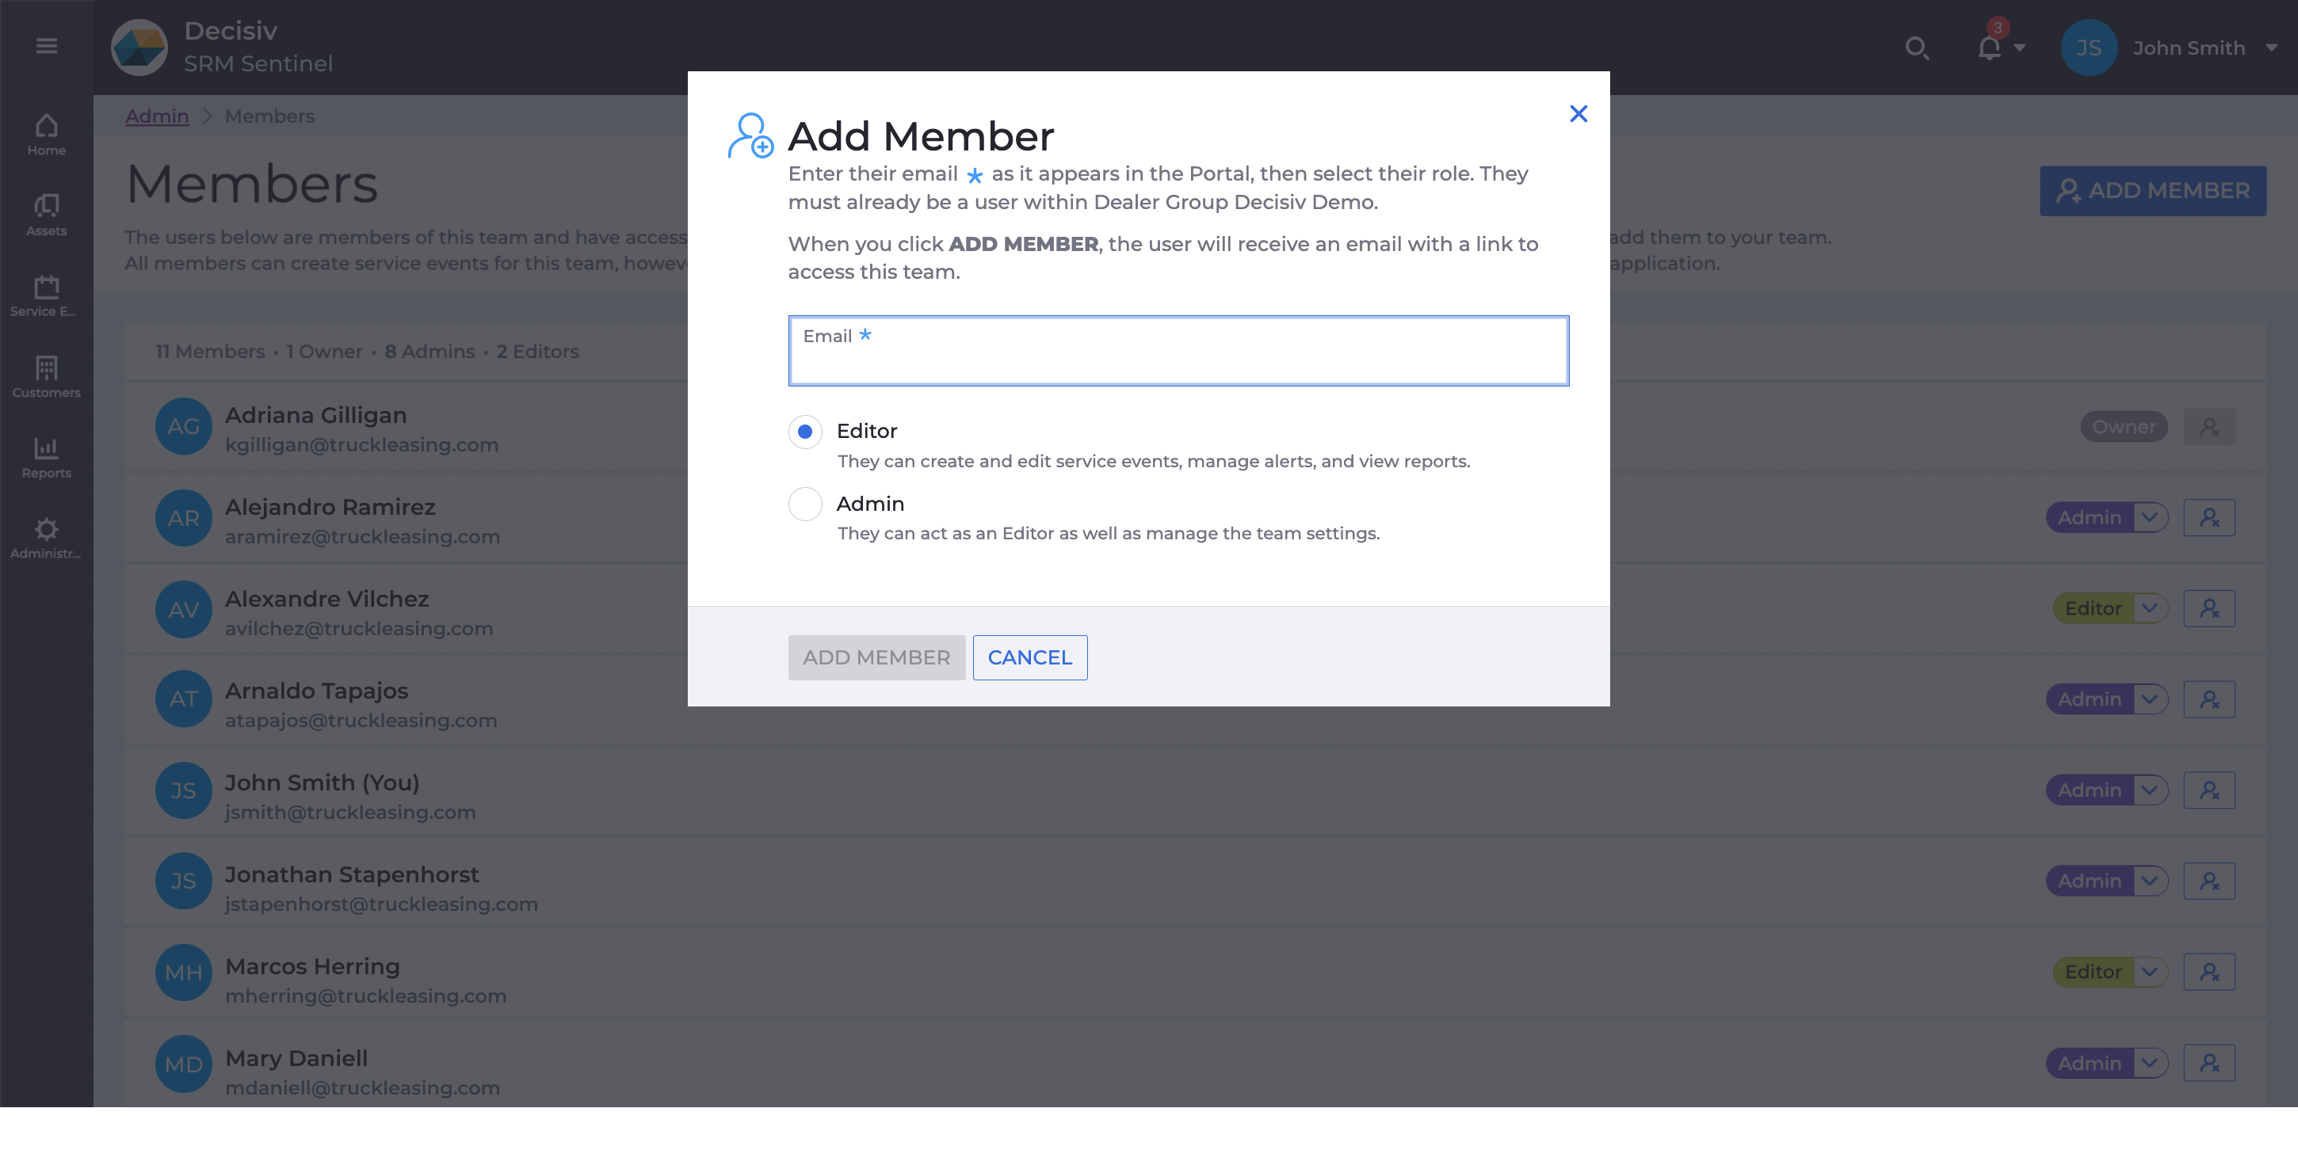This screenshot has width=2298, height=1150.
Task: Remove Marcos Herring using the member icon
Action: (2210, 972)
